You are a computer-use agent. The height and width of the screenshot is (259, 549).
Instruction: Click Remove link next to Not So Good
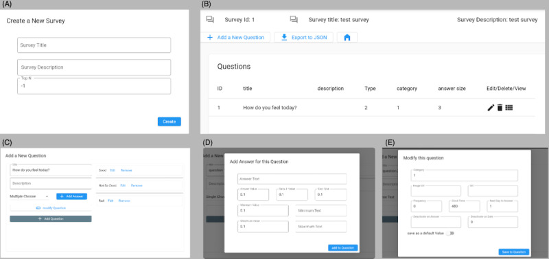(x=137, y=185)
